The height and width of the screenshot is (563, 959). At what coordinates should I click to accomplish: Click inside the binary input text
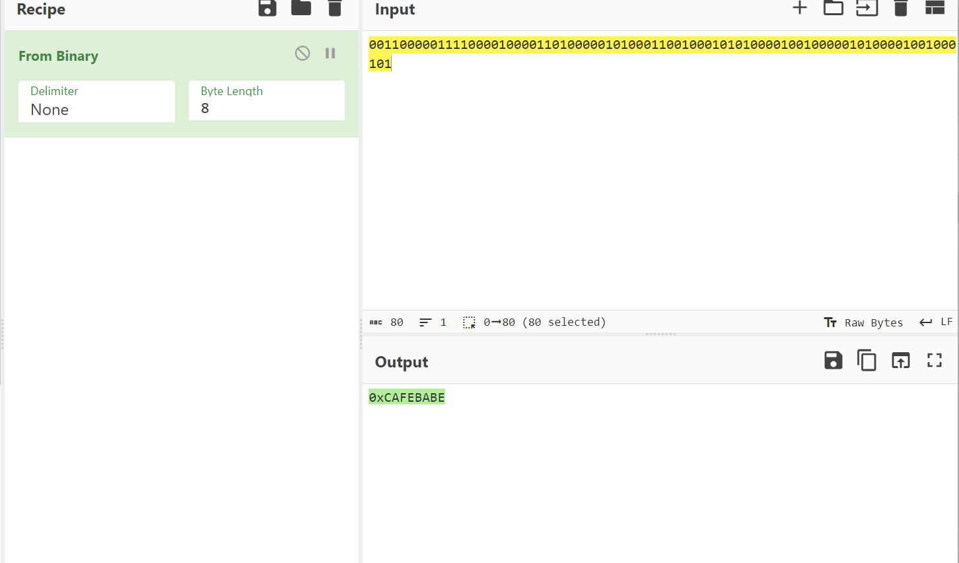click(660, 45)
